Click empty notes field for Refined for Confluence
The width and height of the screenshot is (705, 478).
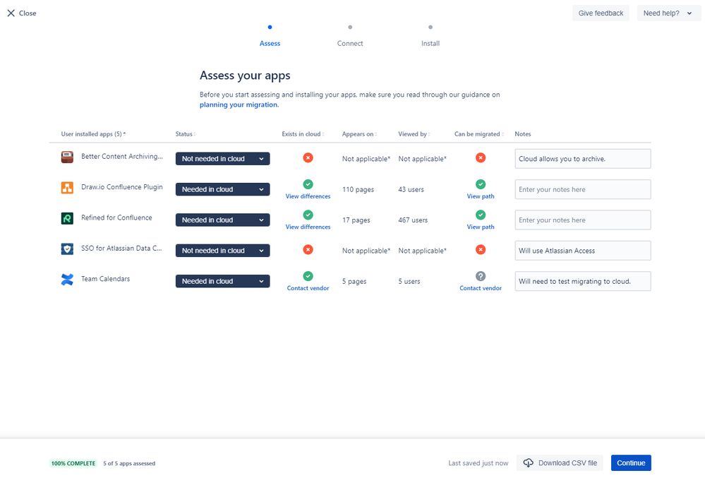coord(583,220)
